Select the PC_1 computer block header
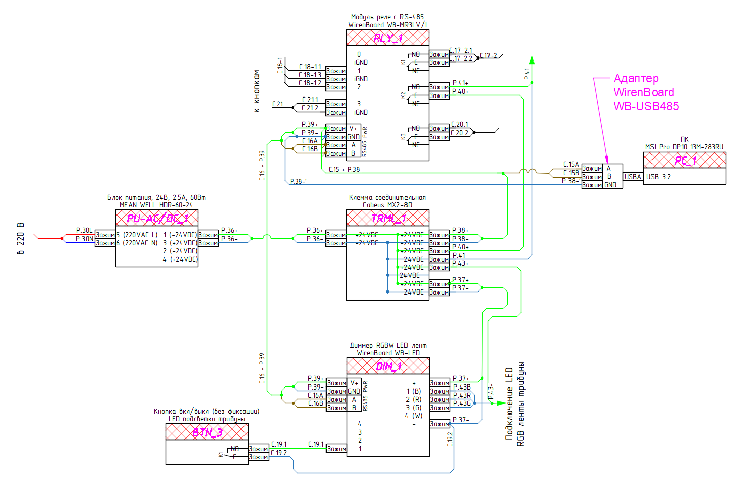 [x=685, y=160]
